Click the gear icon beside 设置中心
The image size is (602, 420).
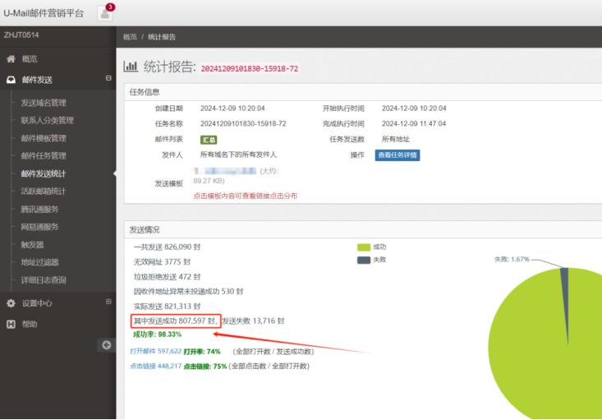(11, 303)
